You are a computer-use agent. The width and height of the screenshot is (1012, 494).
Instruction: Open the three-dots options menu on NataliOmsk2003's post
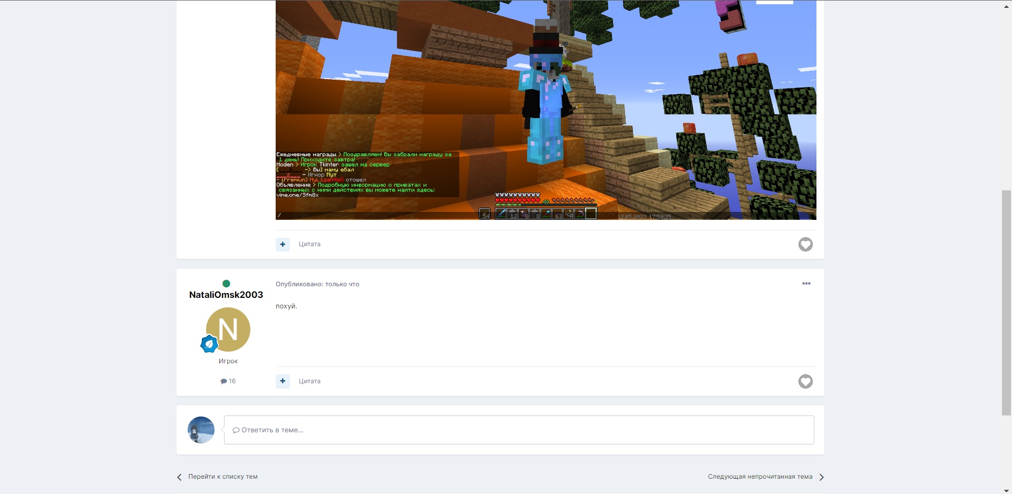[x=806, y=284]
